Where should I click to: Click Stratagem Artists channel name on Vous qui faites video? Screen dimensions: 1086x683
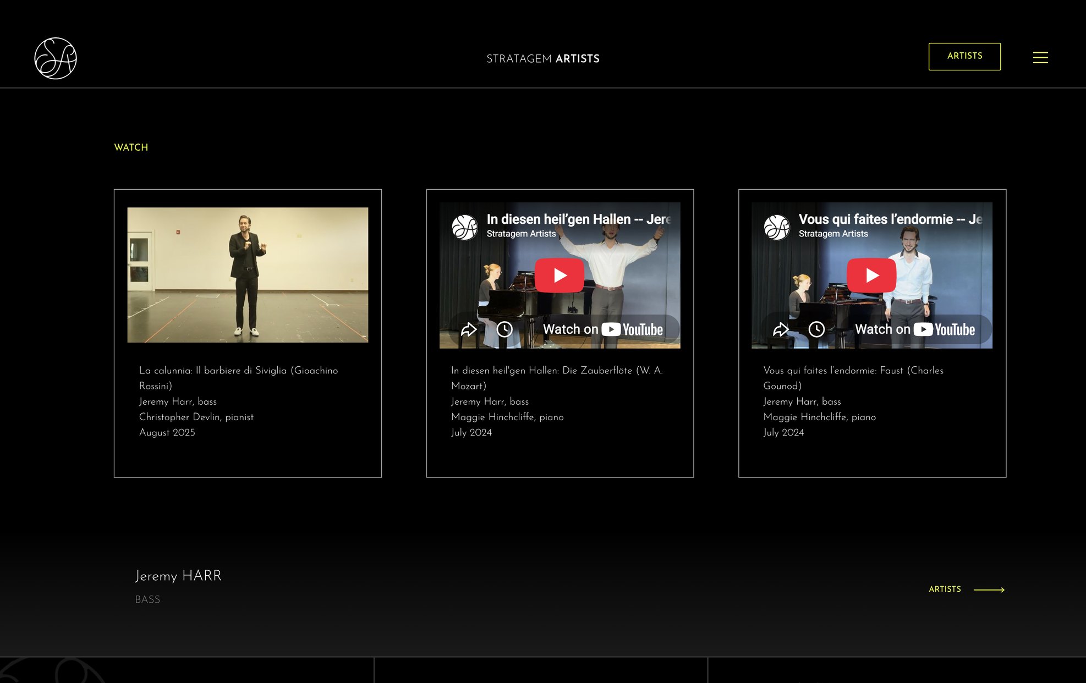tap(833, 234)
